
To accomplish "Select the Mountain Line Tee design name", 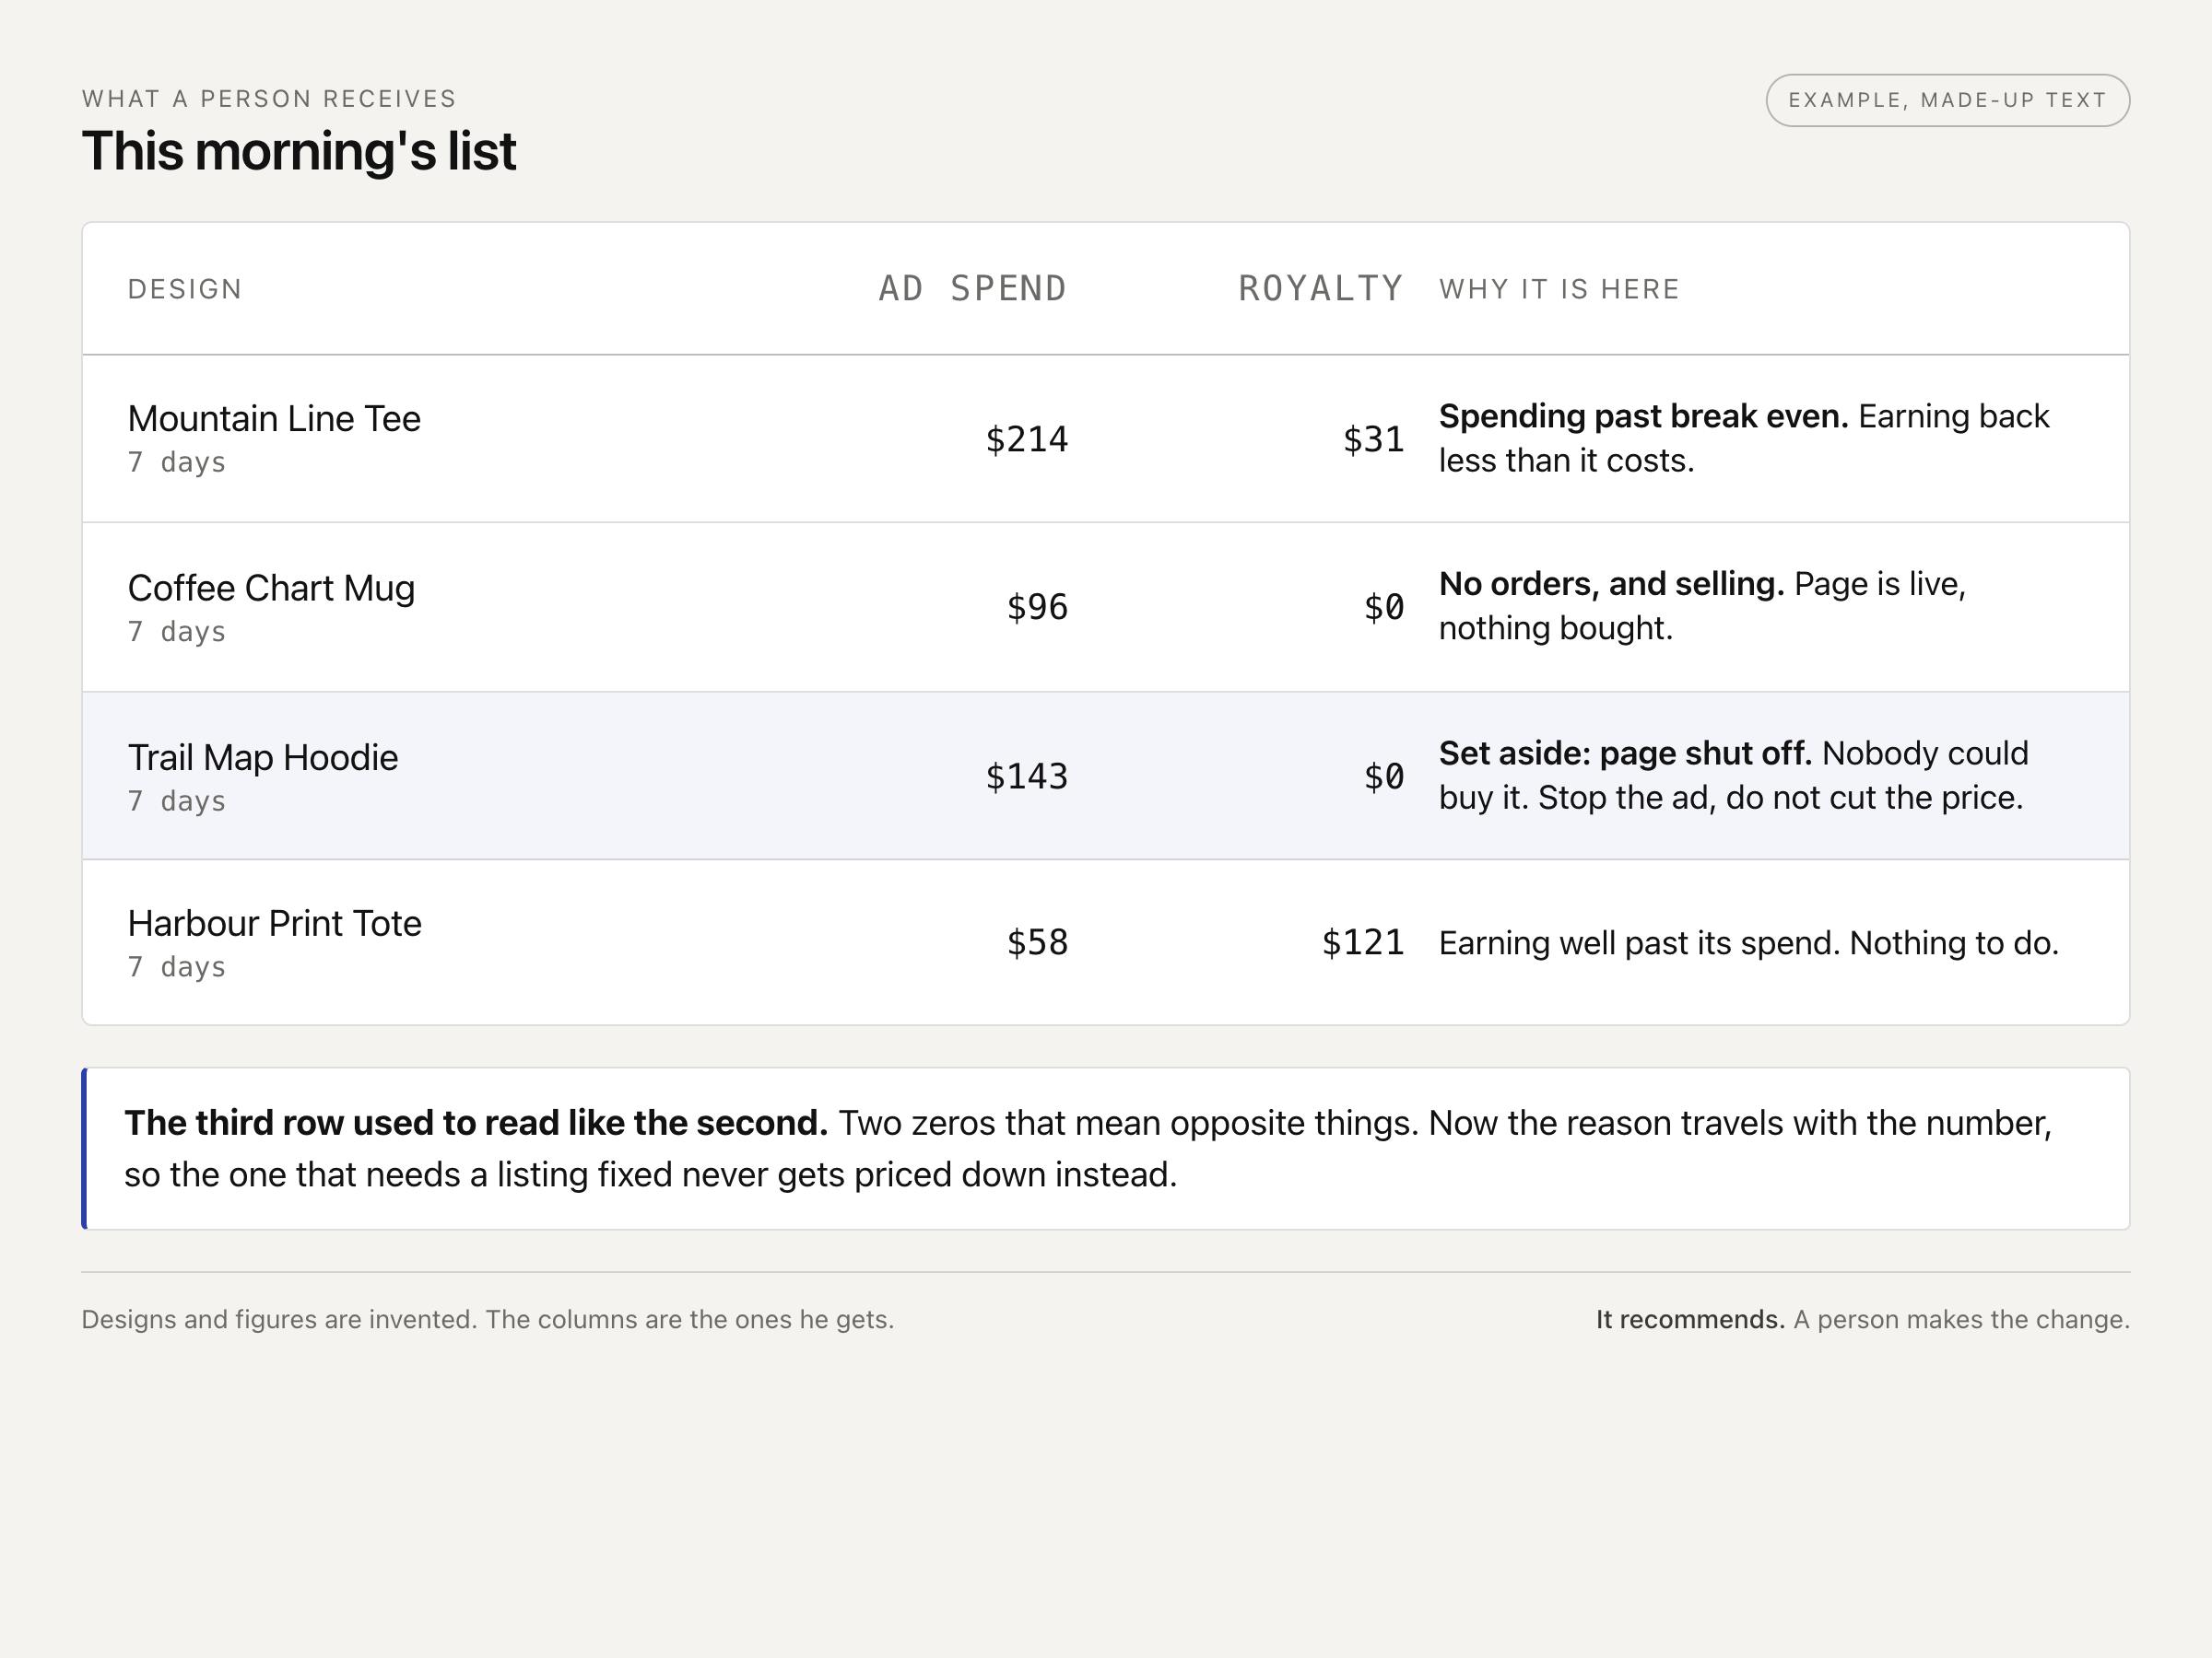I will coord(274,419).
